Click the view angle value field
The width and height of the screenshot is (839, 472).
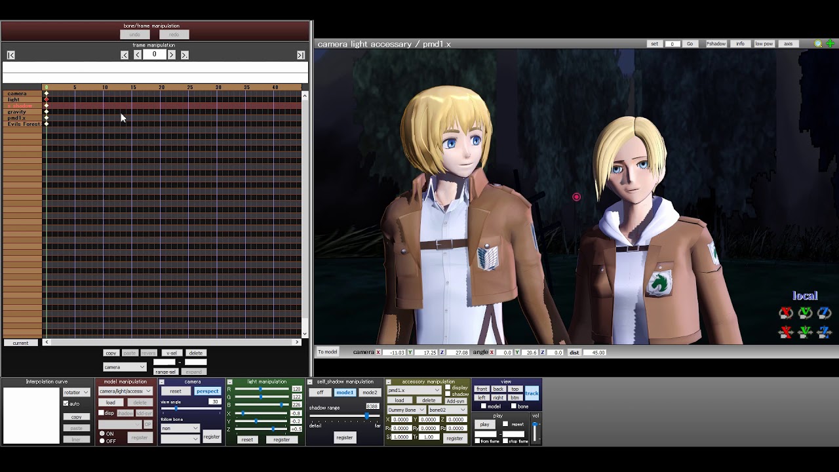pyautogui.click(x=214, y=402)
